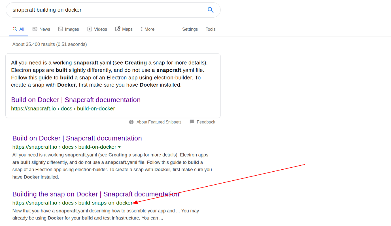The width and height of the screenshot is (391, 226).
Task: Click the question mark help icon
Action: (x=131, y=122)
